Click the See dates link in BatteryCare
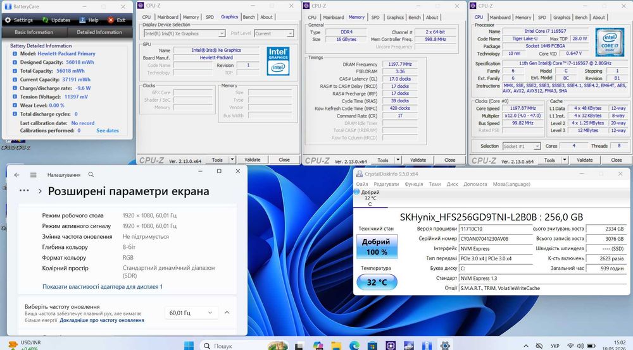 [108, 131]
